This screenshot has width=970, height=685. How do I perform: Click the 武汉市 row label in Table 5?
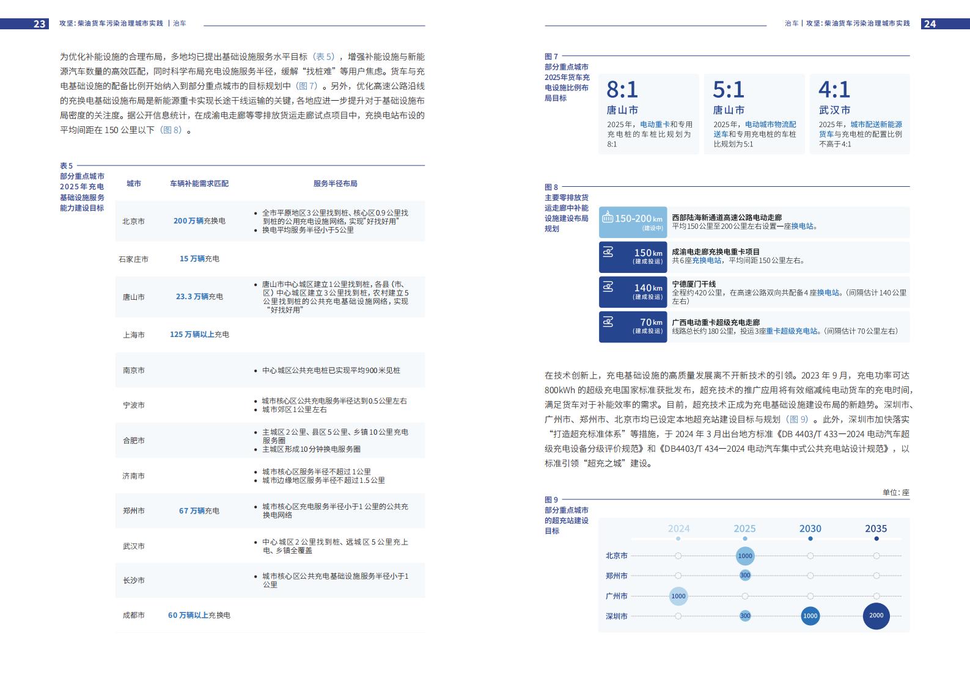pyautogui.click(x=134, y=546)
